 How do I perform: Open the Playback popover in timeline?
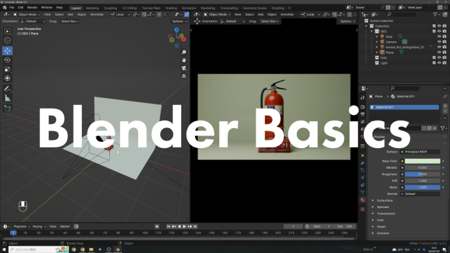click(x=22, y=226)
